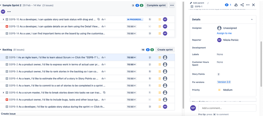Click the SSPB-10 subtask count icon
This screenshot has height=116, width=263.
pos(99,19)
